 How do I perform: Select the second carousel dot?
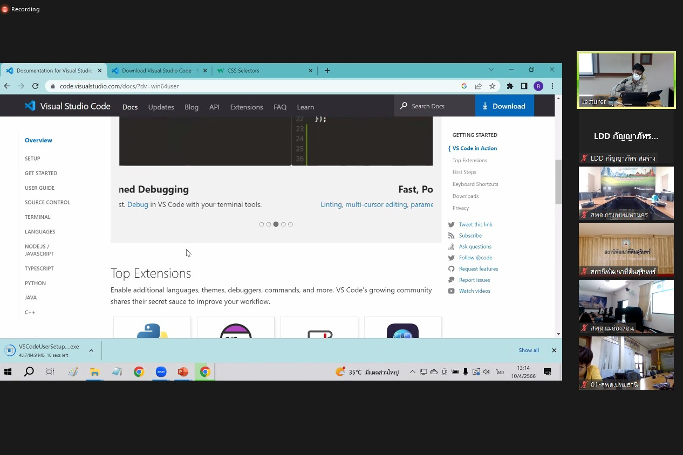269,224
